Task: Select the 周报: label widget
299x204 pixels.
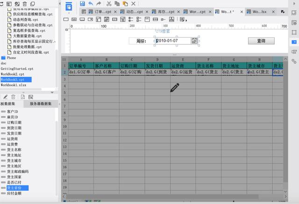Action: point(141,41)
